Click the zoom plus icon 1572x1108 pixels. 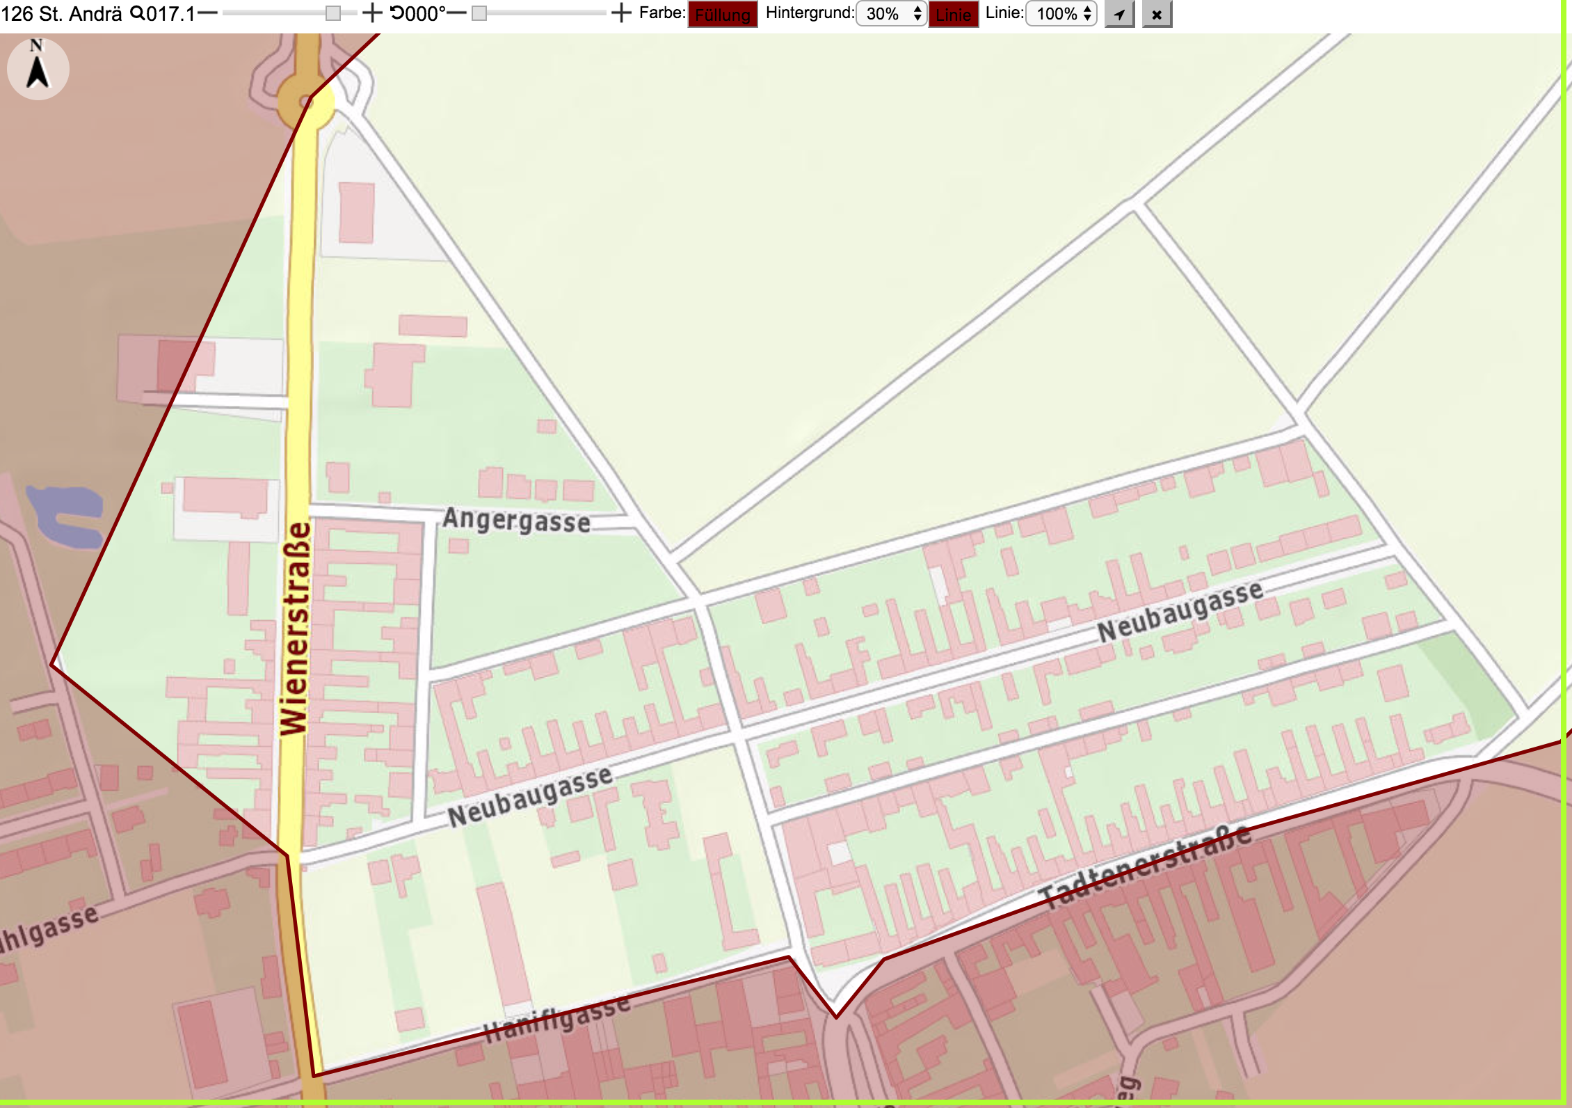click(372, 13)
